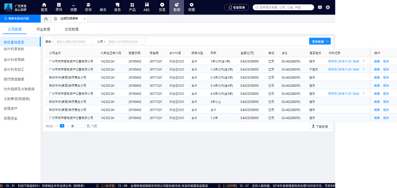Click the 更新数据 dropdown button
Screen dimensions: 397x188
(x=320, y=41)
